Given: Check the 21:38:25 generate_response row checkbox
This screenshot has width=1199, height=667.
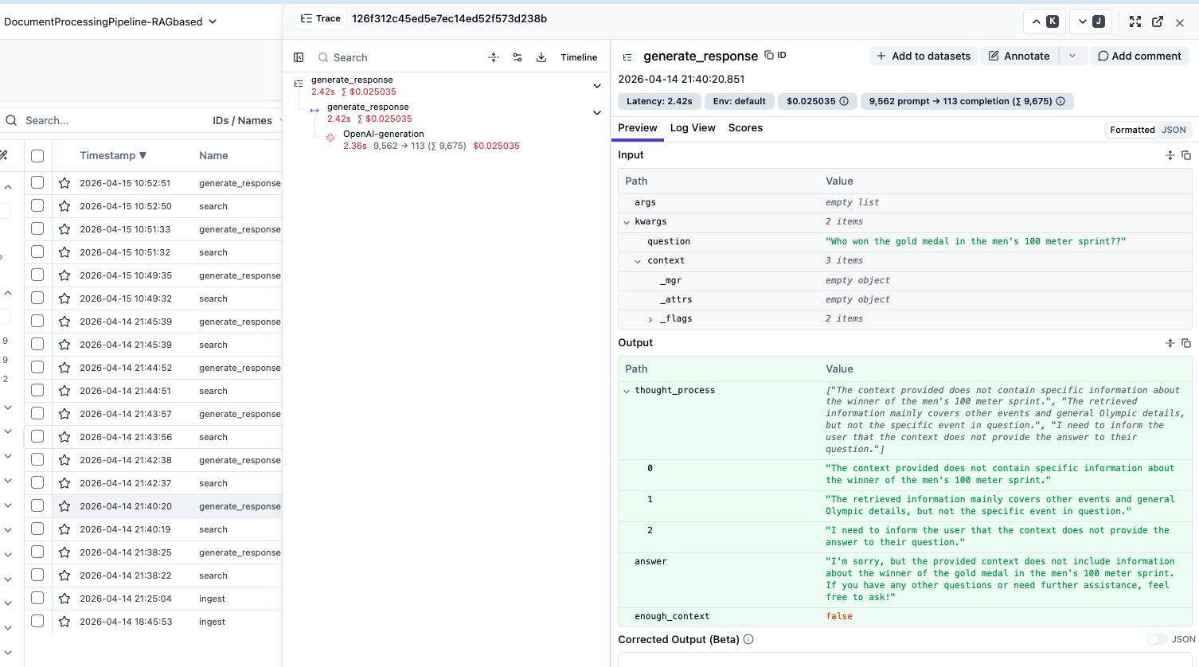Looking at the screenshot, I should [x=37, y=552].
